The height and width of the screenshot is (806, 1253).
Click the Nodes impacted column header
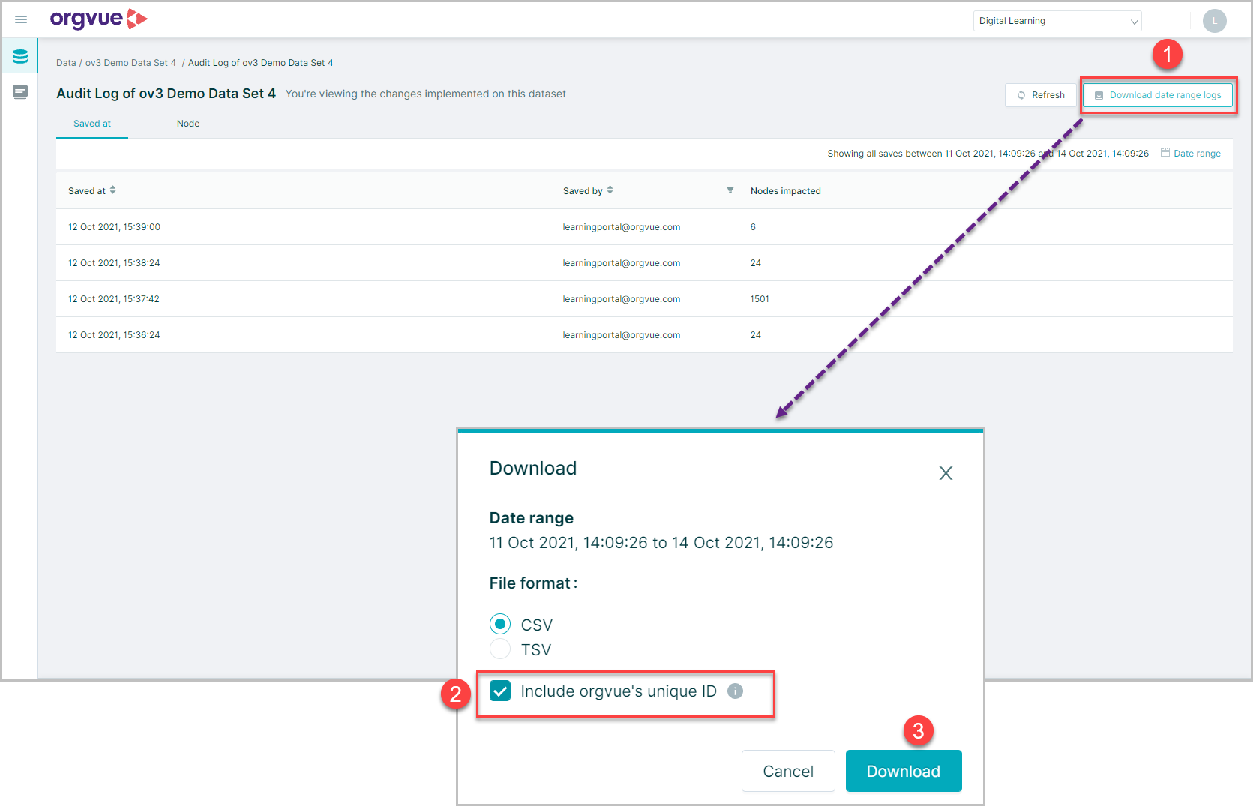(x=786, y=191)
